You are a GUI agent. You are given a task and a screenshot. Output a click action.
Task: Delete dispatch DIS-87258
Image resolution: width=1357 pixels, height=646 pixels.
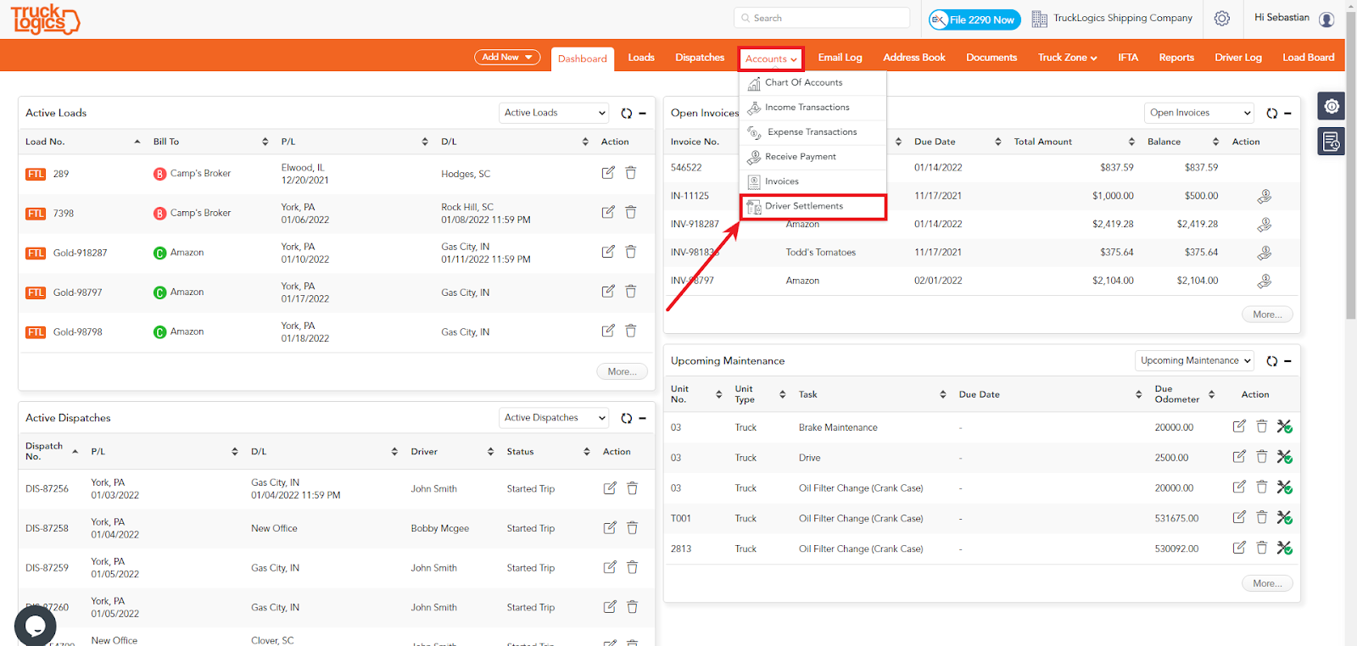click(632, 528)
